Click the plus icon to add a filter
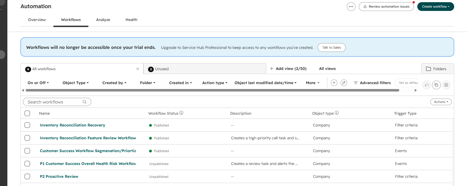The height and width of the screenshot is (186, 467). tap(334, 83)
